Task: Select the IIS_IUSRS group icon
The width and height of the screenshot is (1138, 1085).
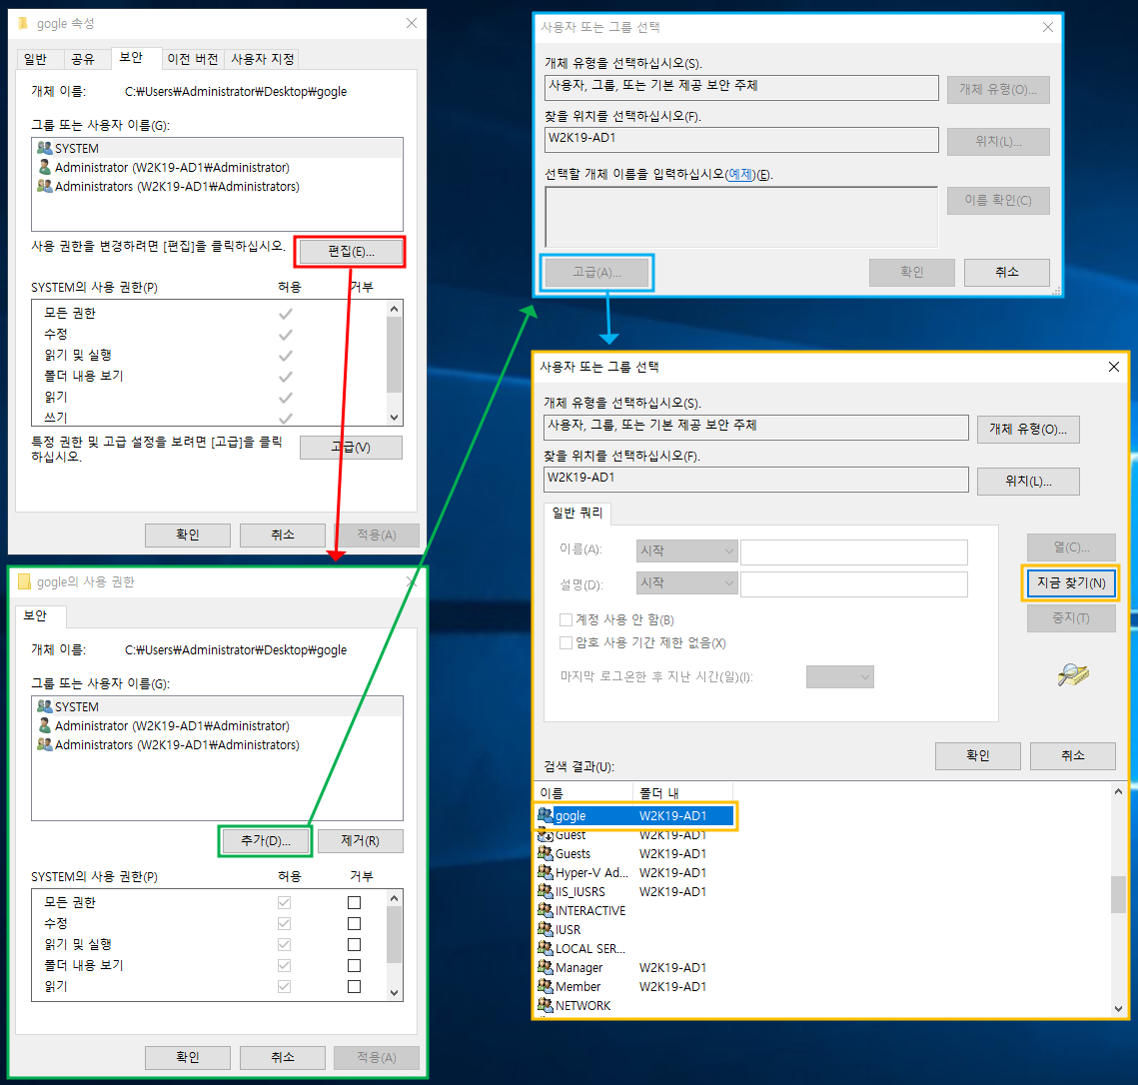Action: (x=546, y=891)
